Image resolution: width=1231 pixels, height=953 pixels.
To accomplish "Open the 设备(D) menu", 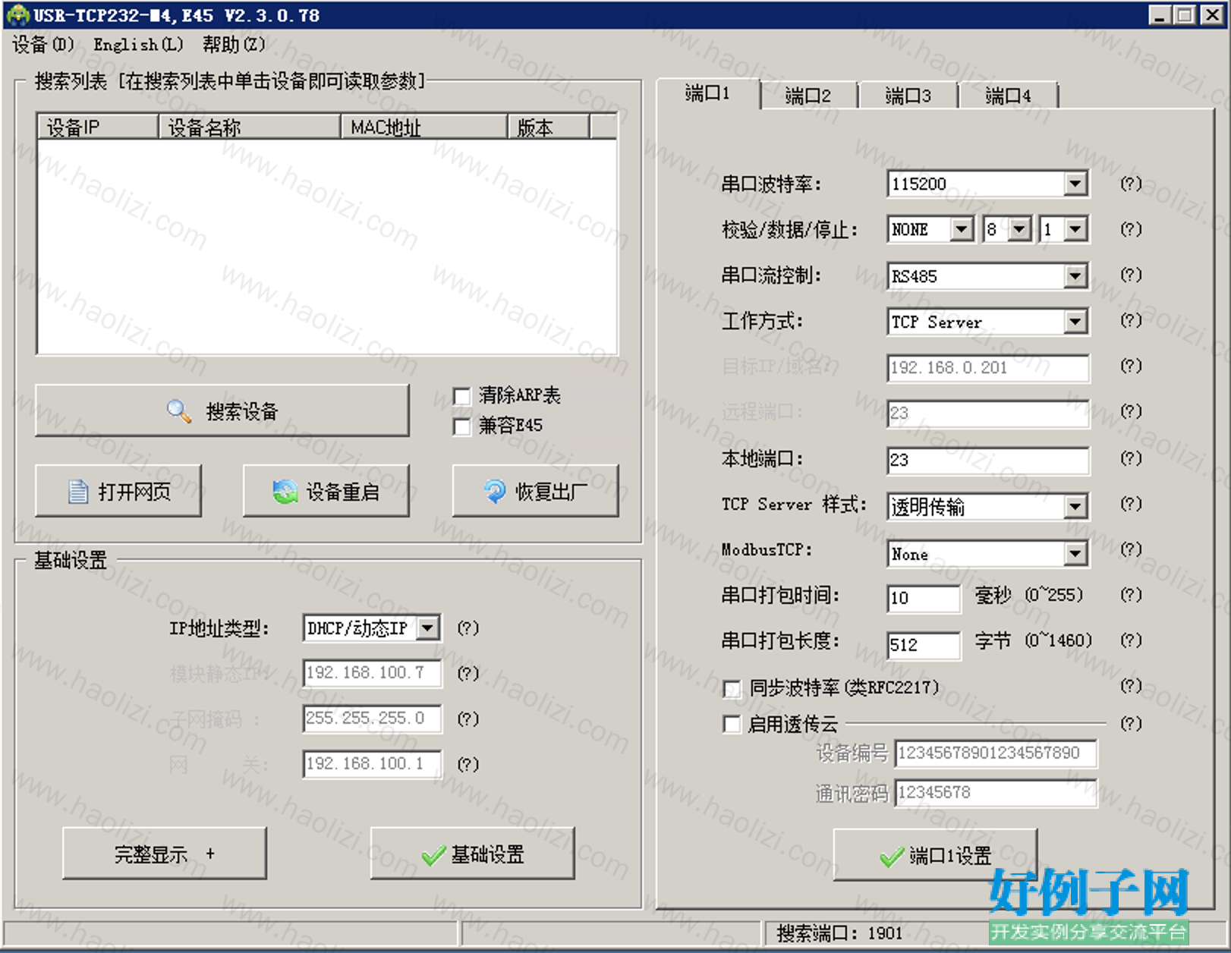I will point(43,45).
